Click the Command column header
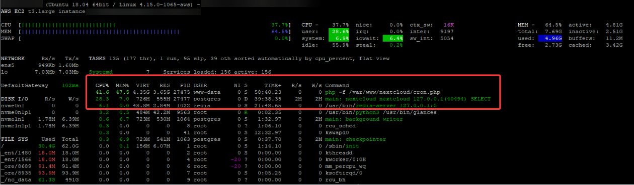Viewport: 634px width, 185px height. [337, 86]
